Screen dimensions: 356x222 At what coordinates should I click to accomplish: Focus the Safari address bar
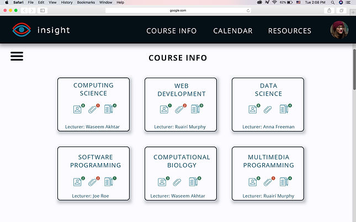click(178, 10)
